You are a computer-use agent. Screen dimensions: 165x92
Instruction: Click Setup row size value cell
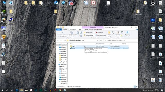(125, 48)
